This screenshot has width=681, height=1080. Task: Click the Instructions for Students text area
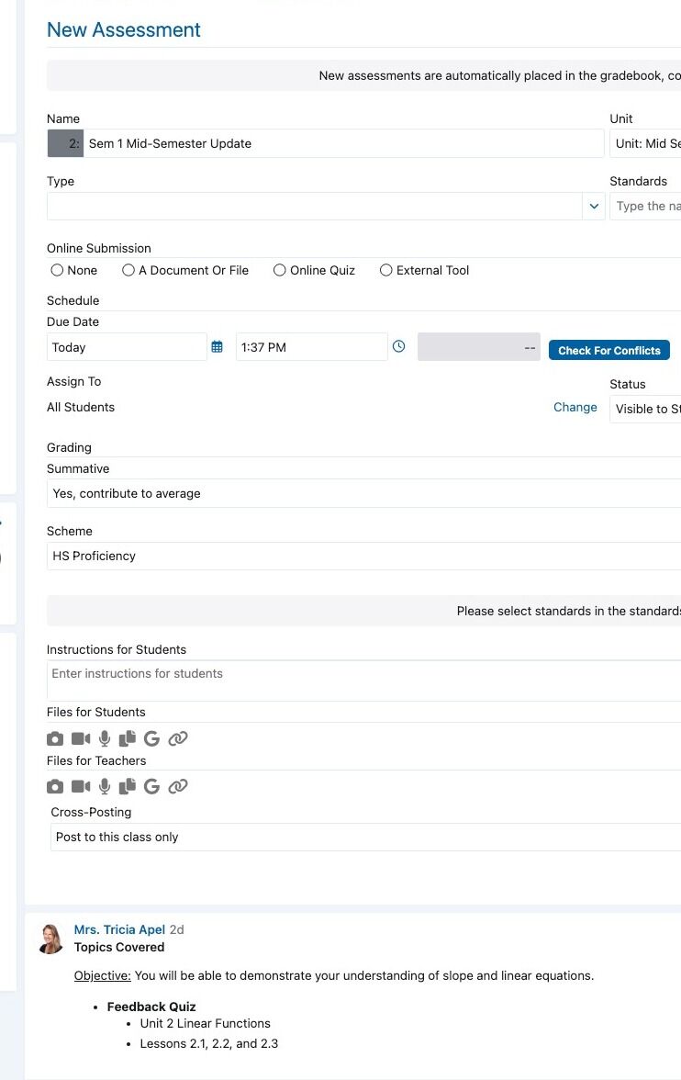tap(363, 681)
